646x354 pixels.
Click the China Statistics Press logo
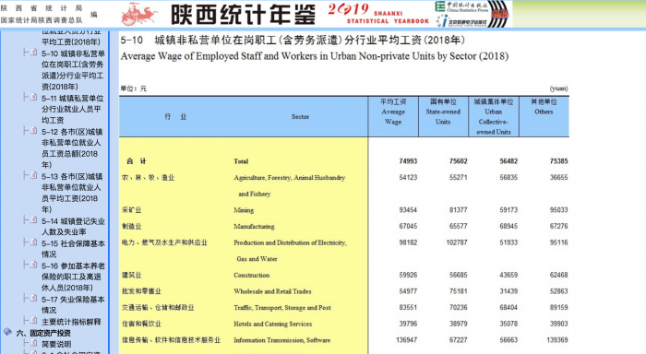coord(461,6)
